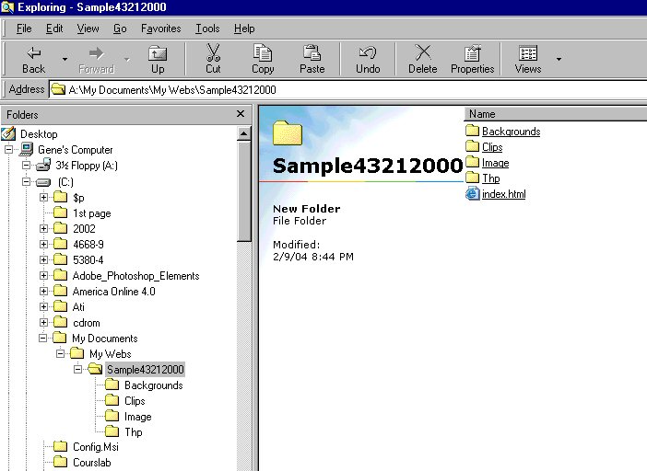Select the 3½ Floppy (A:) drive icon
This screenshot has height=471, width=647.
point(43,166)
